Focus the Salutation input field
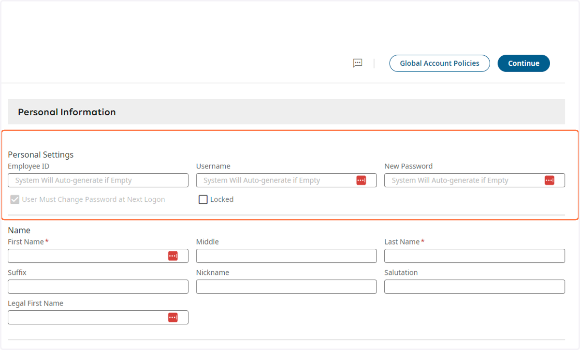Screen dimensions: 580x350 (x=475, y=287)
